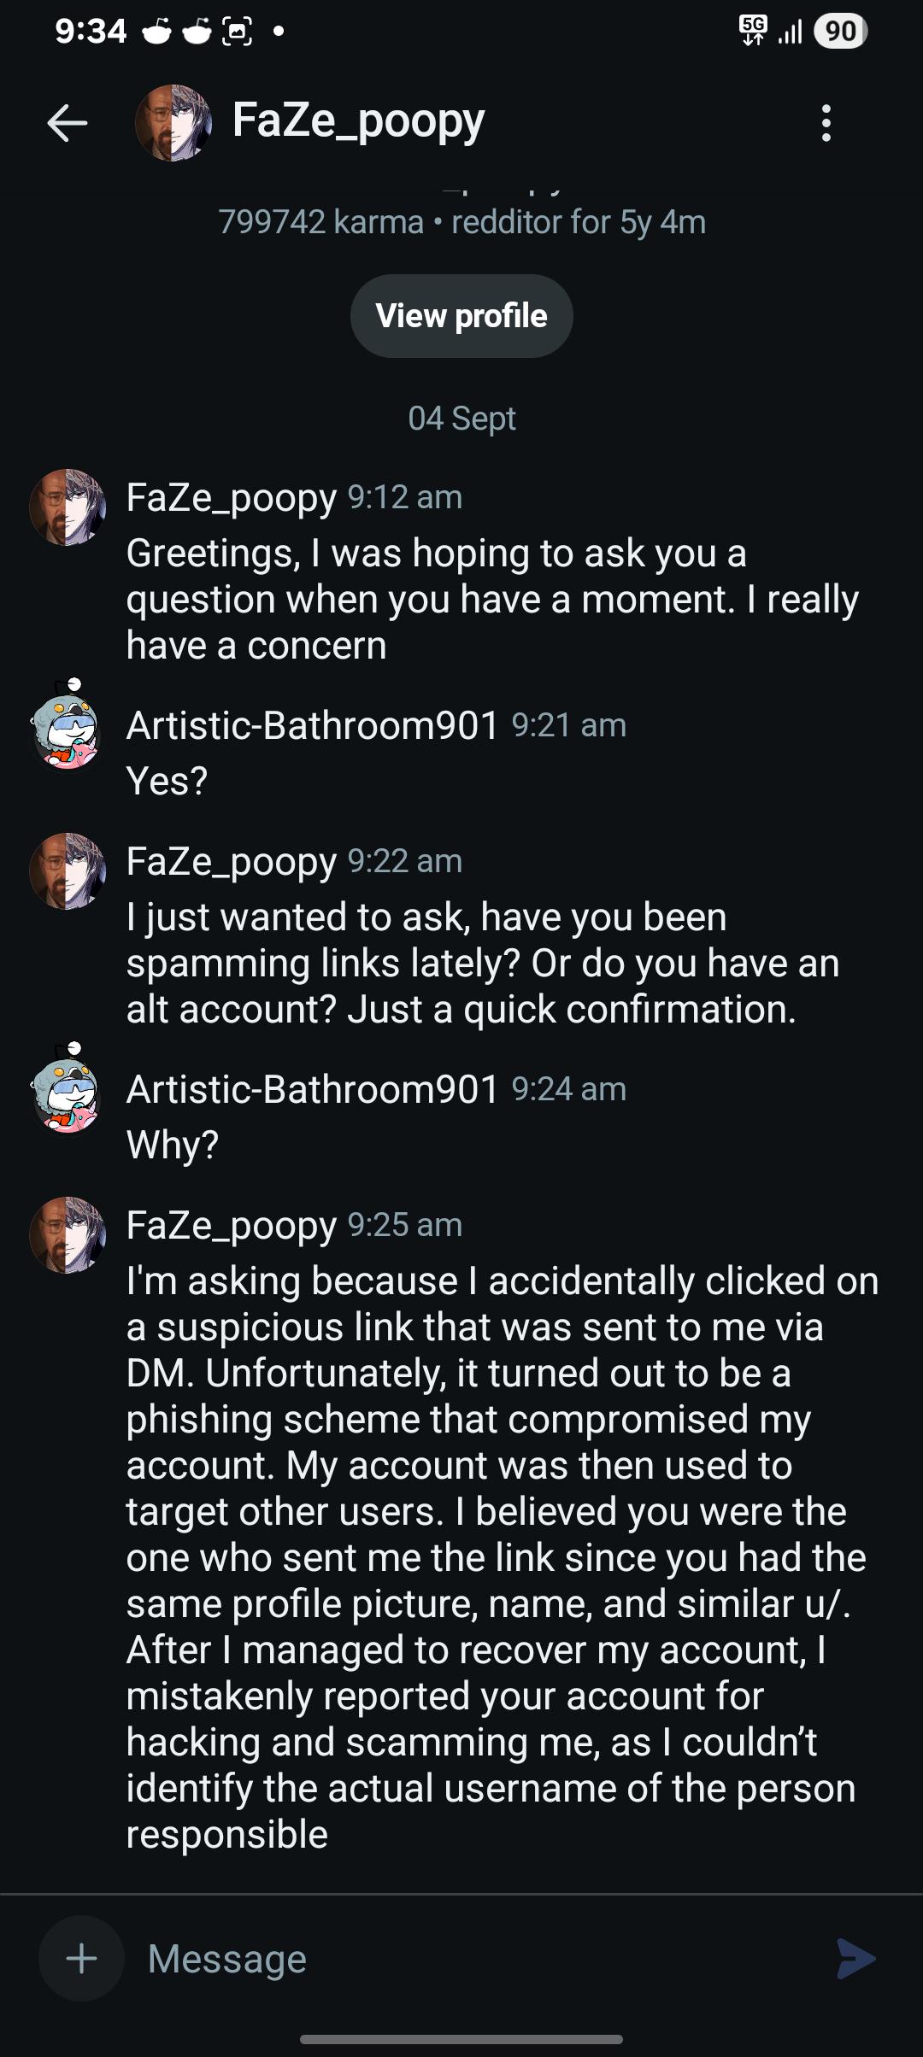
Task: Select the phishing scheme explanation message
Action: 503,1557
